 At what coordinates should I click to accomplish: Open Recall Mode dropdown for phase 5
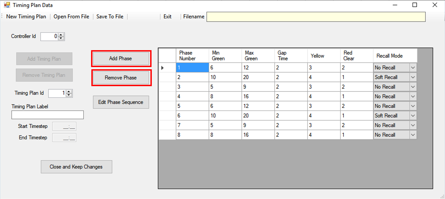413,106
